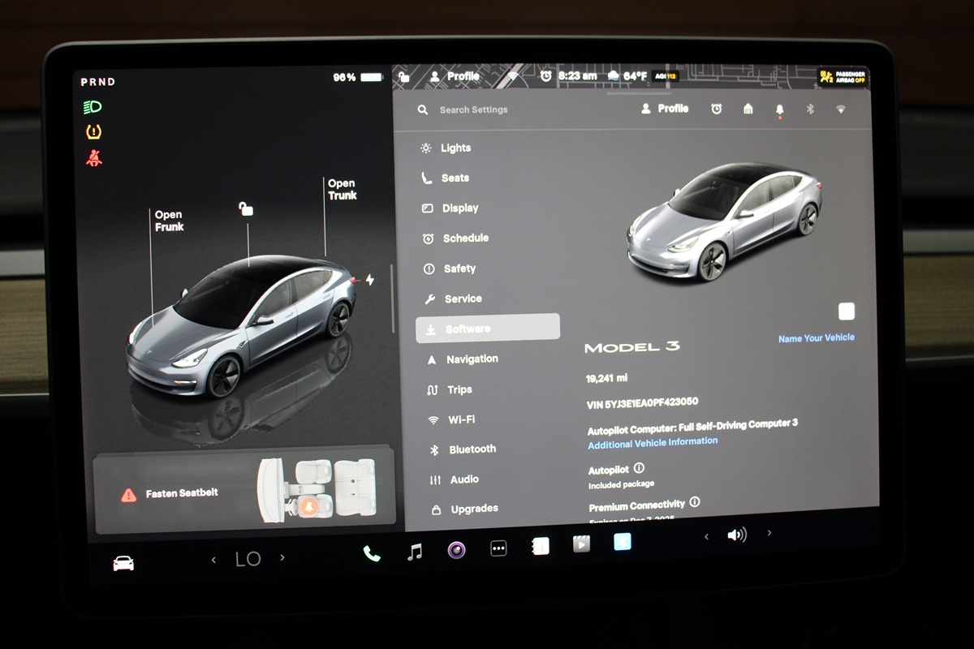The image size is (974, 649).
Task: Open the Safety settings menu
Action: pyautogui.click(x=459, y=269)
